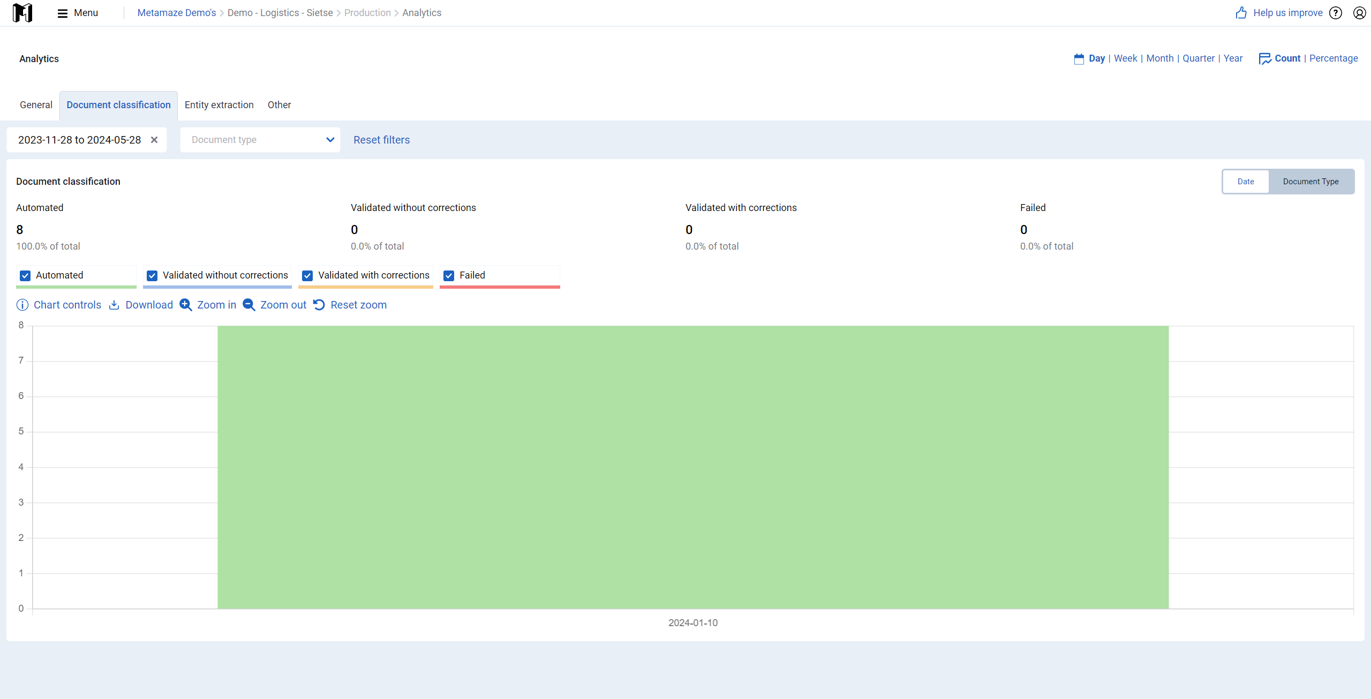Click the Reset filters link
The width and height of the screenshot is (1371, 699).
(381, 140)
